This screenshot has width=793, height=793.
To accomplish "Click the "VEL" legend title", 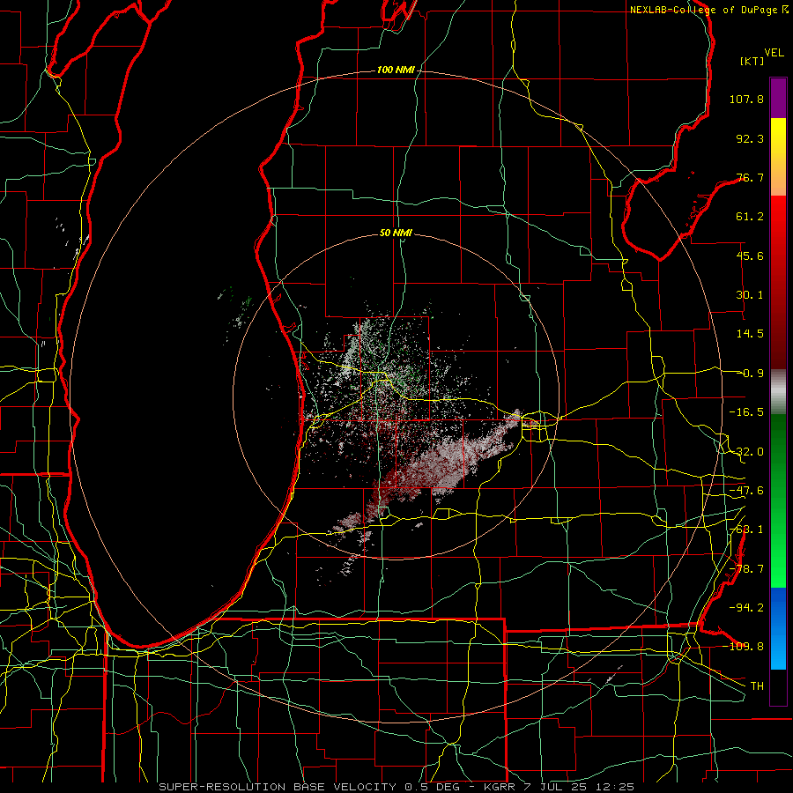I will 774,52.
